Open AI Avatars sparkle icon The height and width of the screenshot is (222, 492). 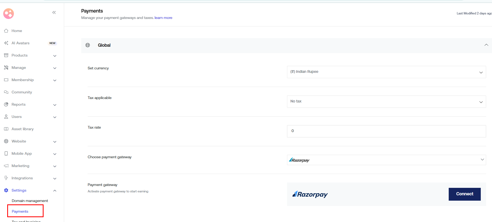(x=6, y=43)
